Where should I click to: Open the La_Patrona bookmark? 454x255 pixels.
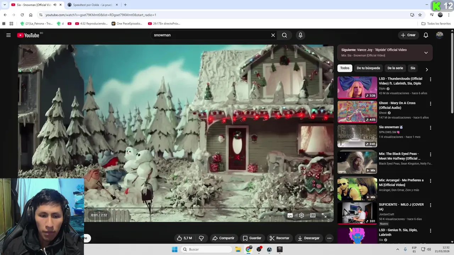(36, 24)
